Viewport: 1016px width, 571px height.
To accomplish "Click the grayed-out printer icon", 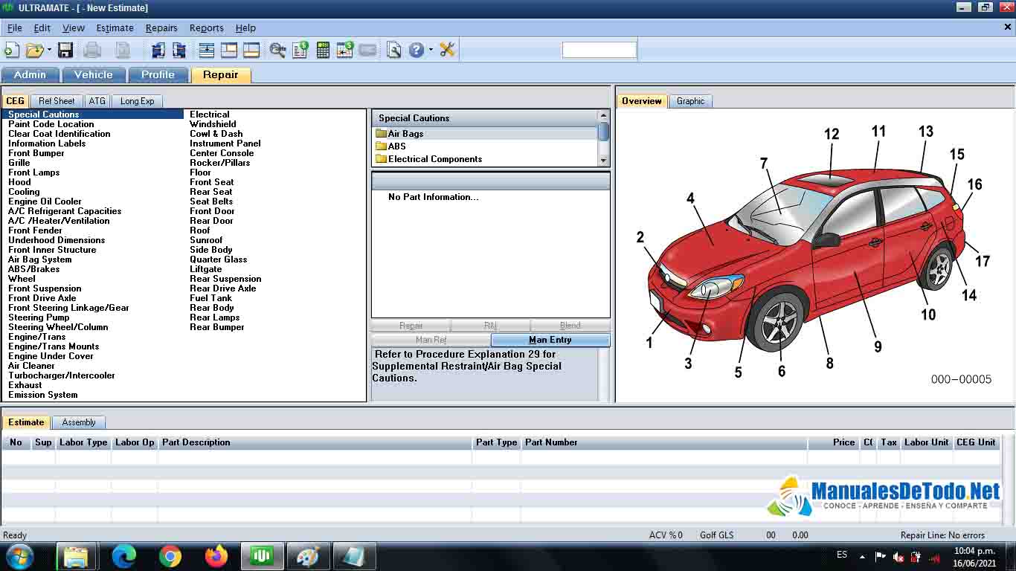I will coord(92,50).
